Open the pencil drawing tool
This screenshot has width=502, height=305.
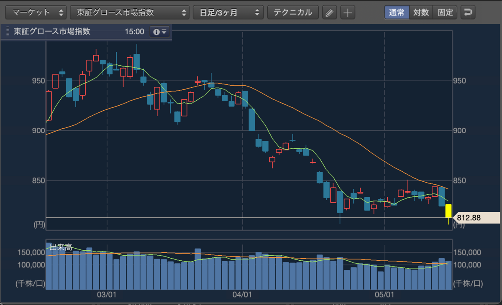coord(330,13)
